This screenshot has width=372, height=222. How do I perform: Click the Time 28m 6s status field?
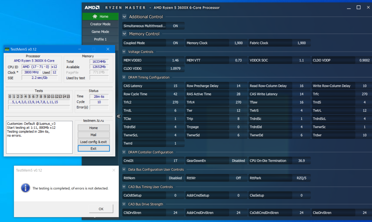click(99, 97)
